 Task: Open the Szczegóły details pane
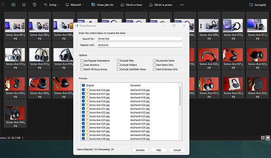coord(258,5)
